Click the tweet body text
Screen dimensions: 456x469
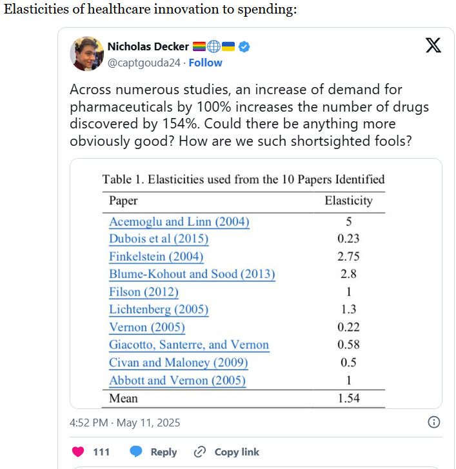(x=249, y=115)
